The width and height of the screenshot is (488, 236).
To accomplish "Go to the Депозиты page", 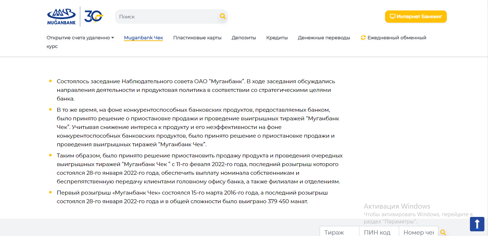I will [x=244, y=37].
